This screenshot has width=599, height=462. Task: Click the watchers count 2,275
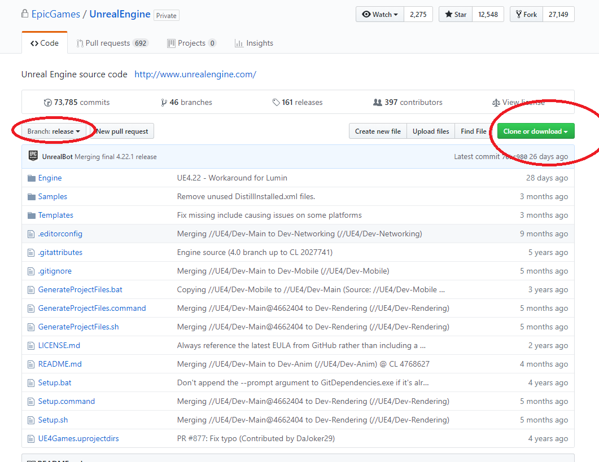pyautogui.click(x=418, y=14)
